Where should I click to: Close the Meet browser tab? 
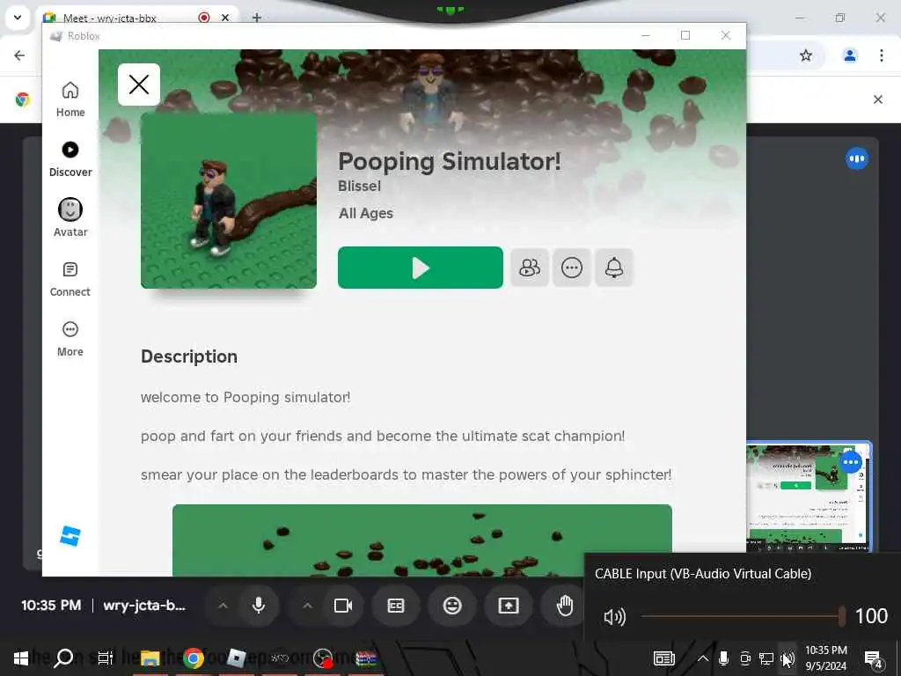(225, 18)
